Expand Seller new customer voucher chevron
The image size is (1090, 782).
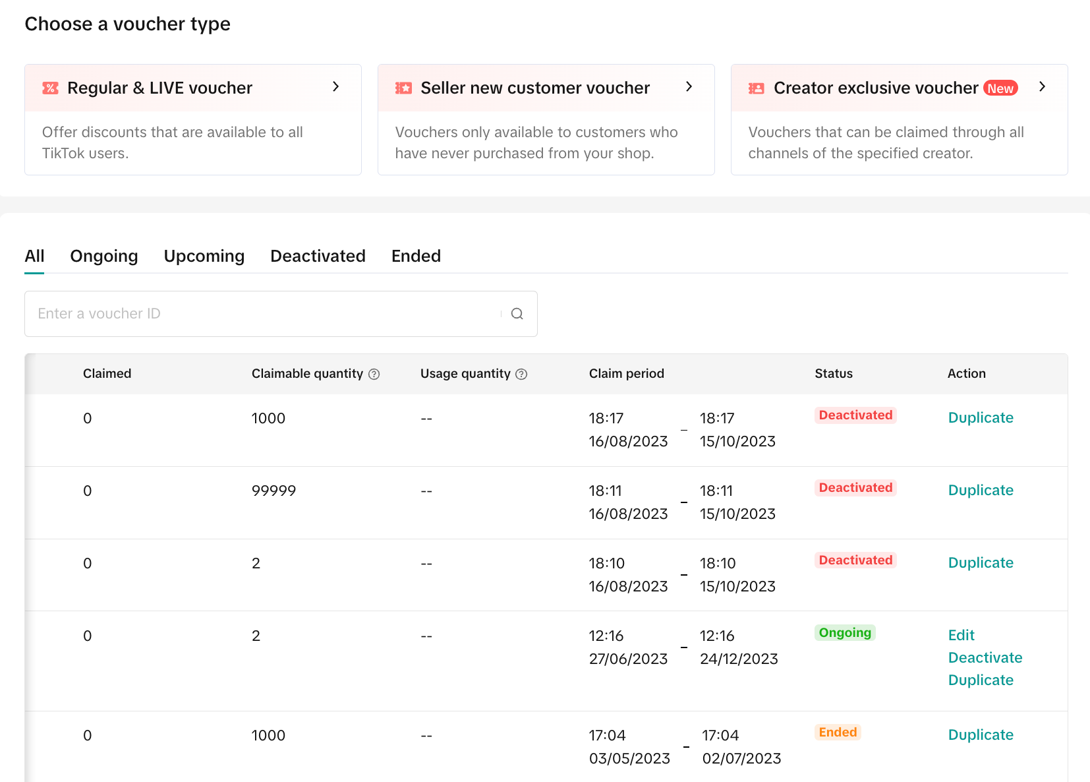pos(689,87)
